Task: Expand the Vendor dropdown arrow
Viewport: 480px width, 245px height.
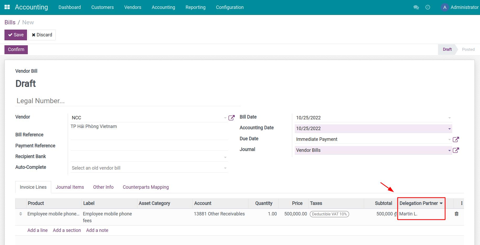Action: coord(225,118)
